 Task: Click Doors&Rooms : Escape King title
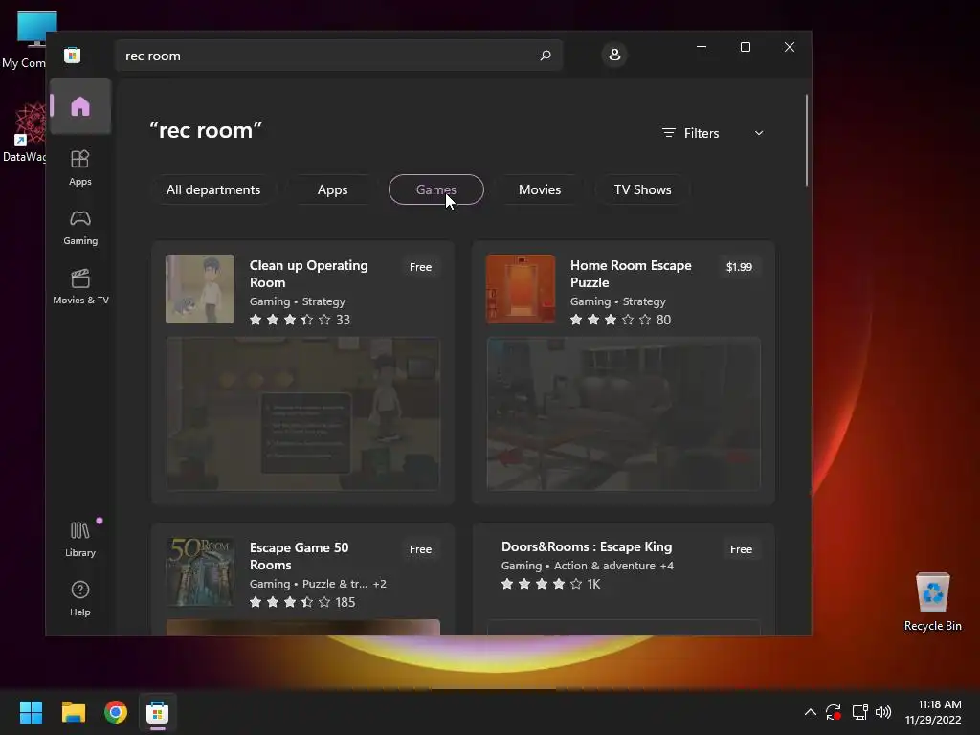[x=587, y=546]
